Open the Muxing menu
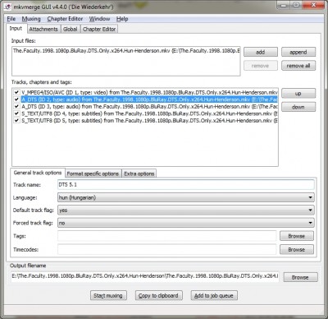The height and width of the screenshot is (319, 328). click(x=31, y=19)
